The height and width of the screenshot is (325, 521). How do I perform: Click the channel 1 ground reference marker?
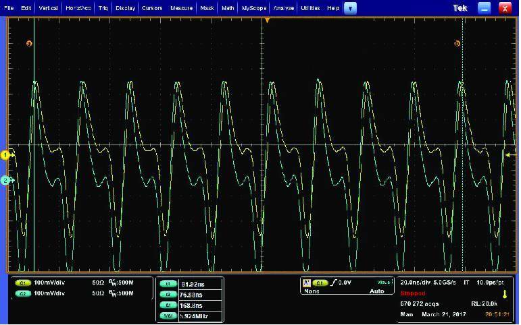pos(5,155)
